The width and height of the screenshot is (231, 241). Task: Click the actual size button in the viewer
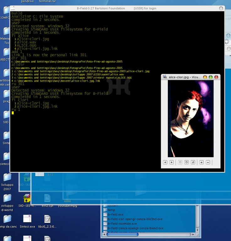180,162
